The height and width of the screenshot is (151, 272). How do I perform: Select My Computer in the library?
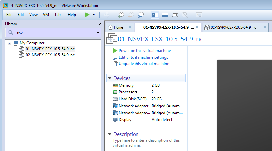[32, 43]
